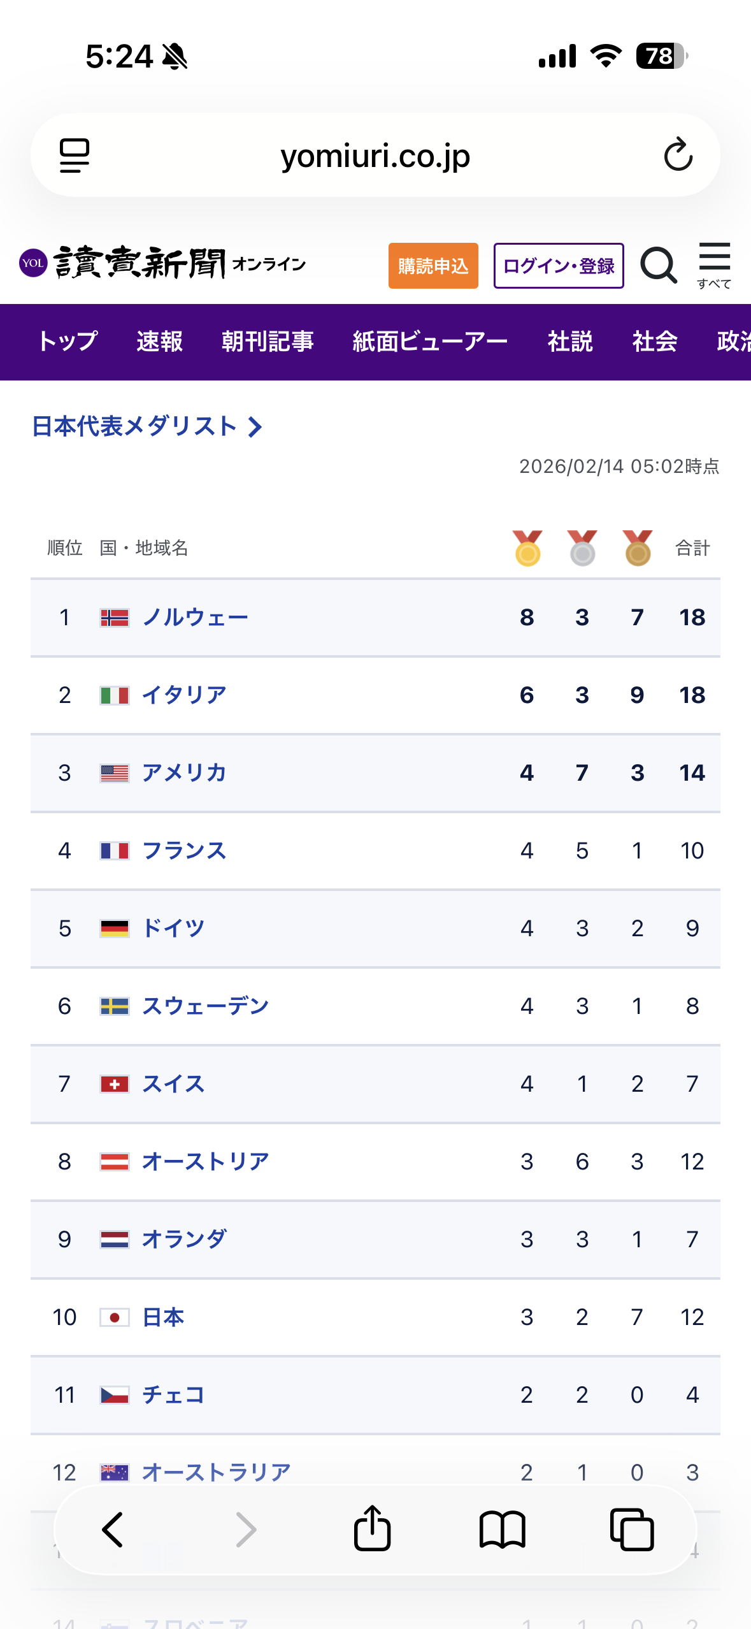Open the Safari page menu icon

pos(75,156)
